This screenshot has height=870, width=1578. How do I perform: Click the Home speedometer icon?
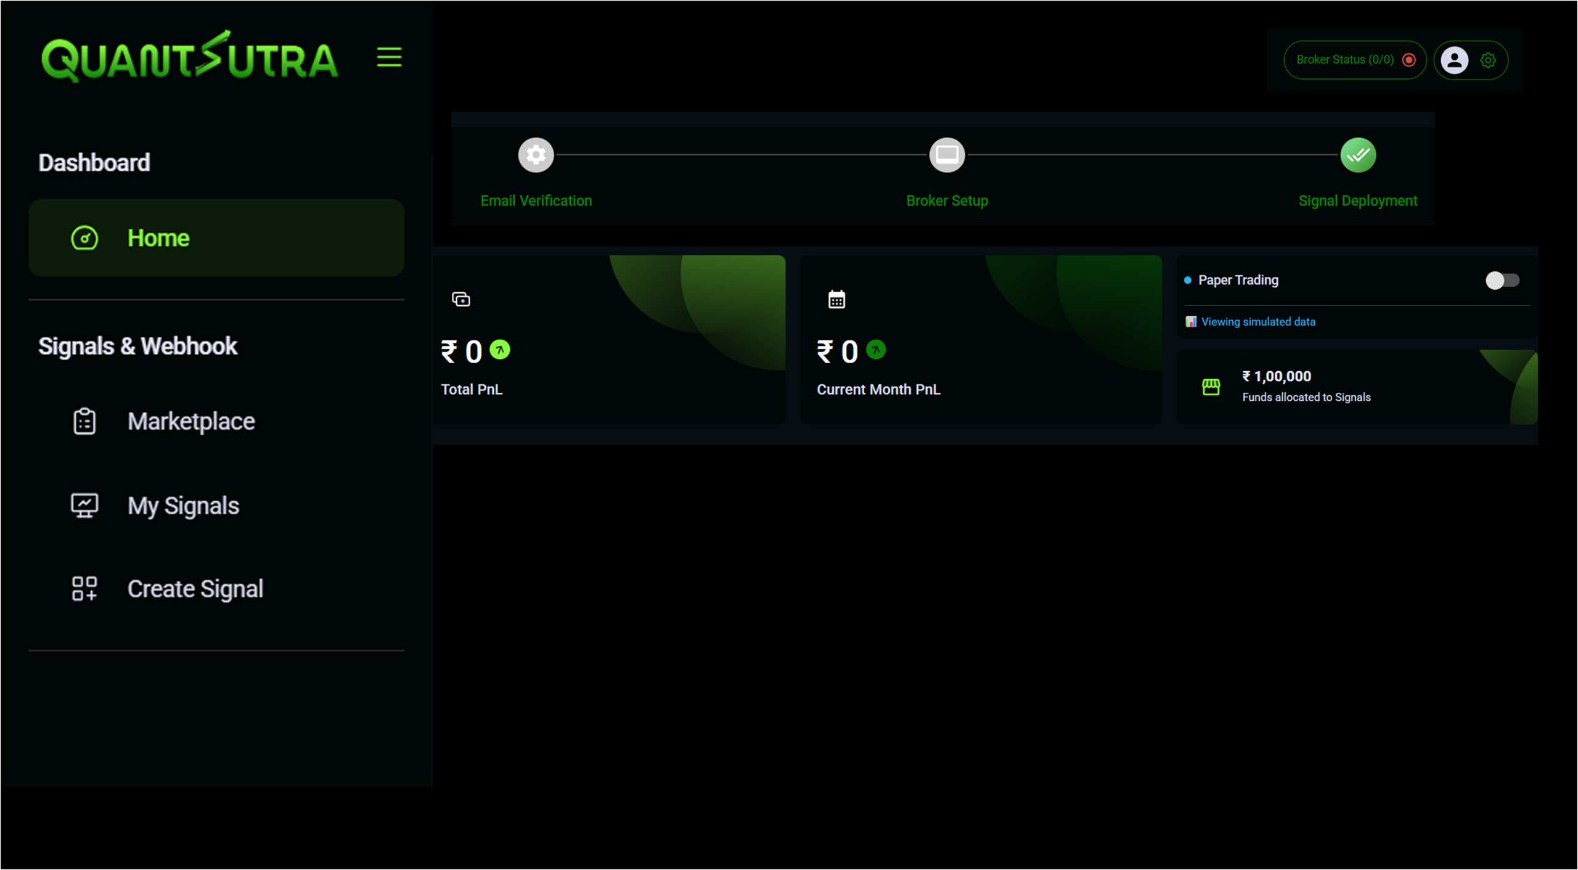84,238
